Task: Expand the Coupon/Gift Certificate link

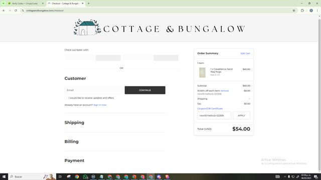Action: [210, 108]
